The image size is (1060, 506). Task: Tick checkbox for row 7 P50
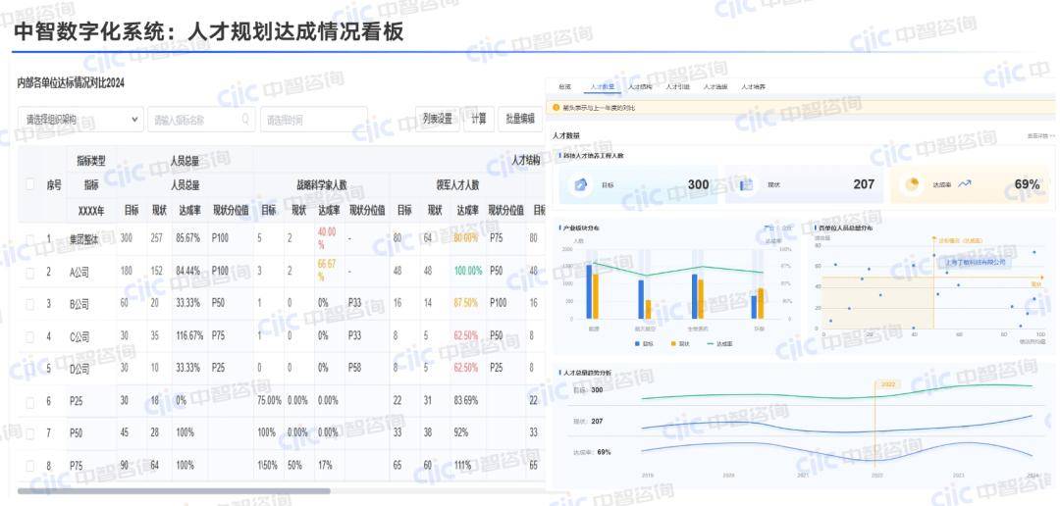[30, 433]
